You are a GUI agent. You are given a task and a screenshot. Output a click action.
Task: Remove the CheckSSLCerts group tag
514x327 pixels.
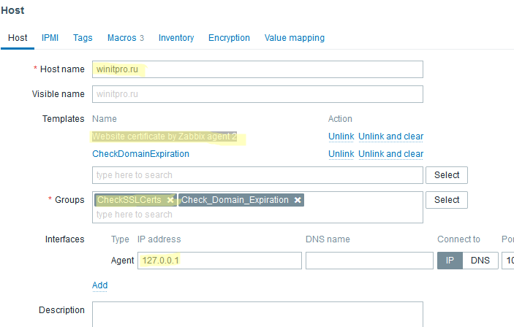point(170,200)
